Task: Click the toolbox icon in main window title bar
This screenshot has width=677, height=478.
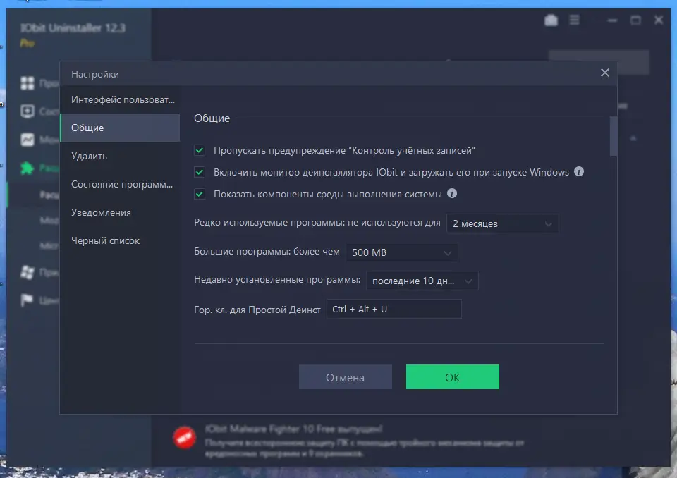Action: coord(551,20)
